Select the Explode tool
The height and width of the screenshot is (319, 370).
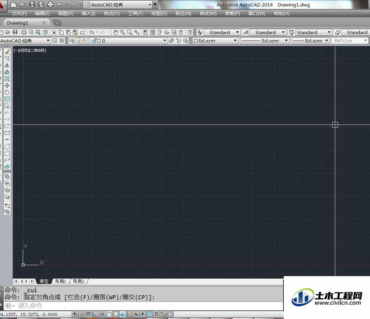click(x=7, y=167)
